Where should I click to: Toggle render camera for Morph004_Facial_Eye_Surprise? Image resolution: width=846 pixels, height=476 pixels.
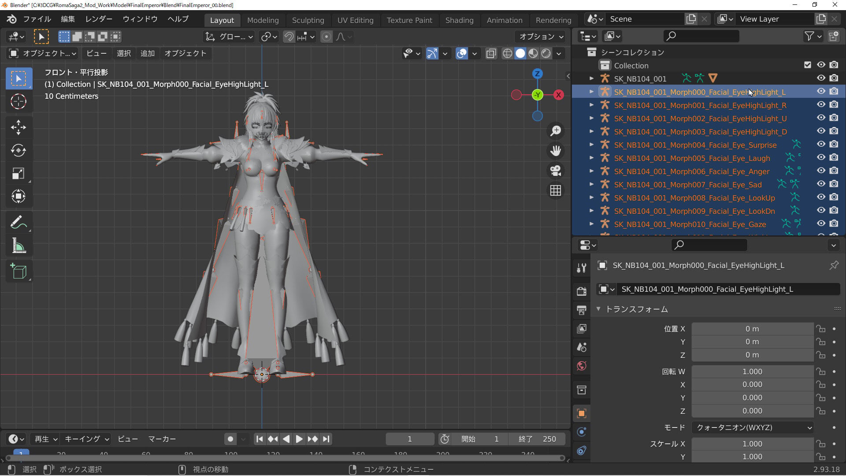point(834,144)
